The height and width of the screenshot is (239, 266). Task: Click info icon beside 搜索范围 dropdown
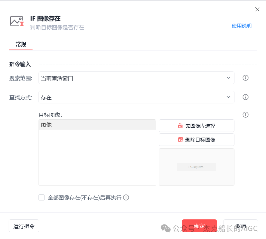(x=245, y=78)
